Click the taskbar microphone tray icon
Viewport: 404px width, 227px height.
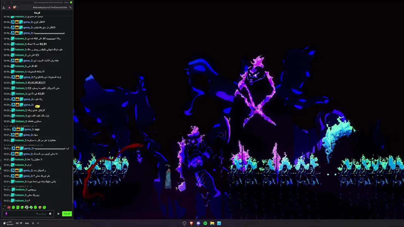33,223
